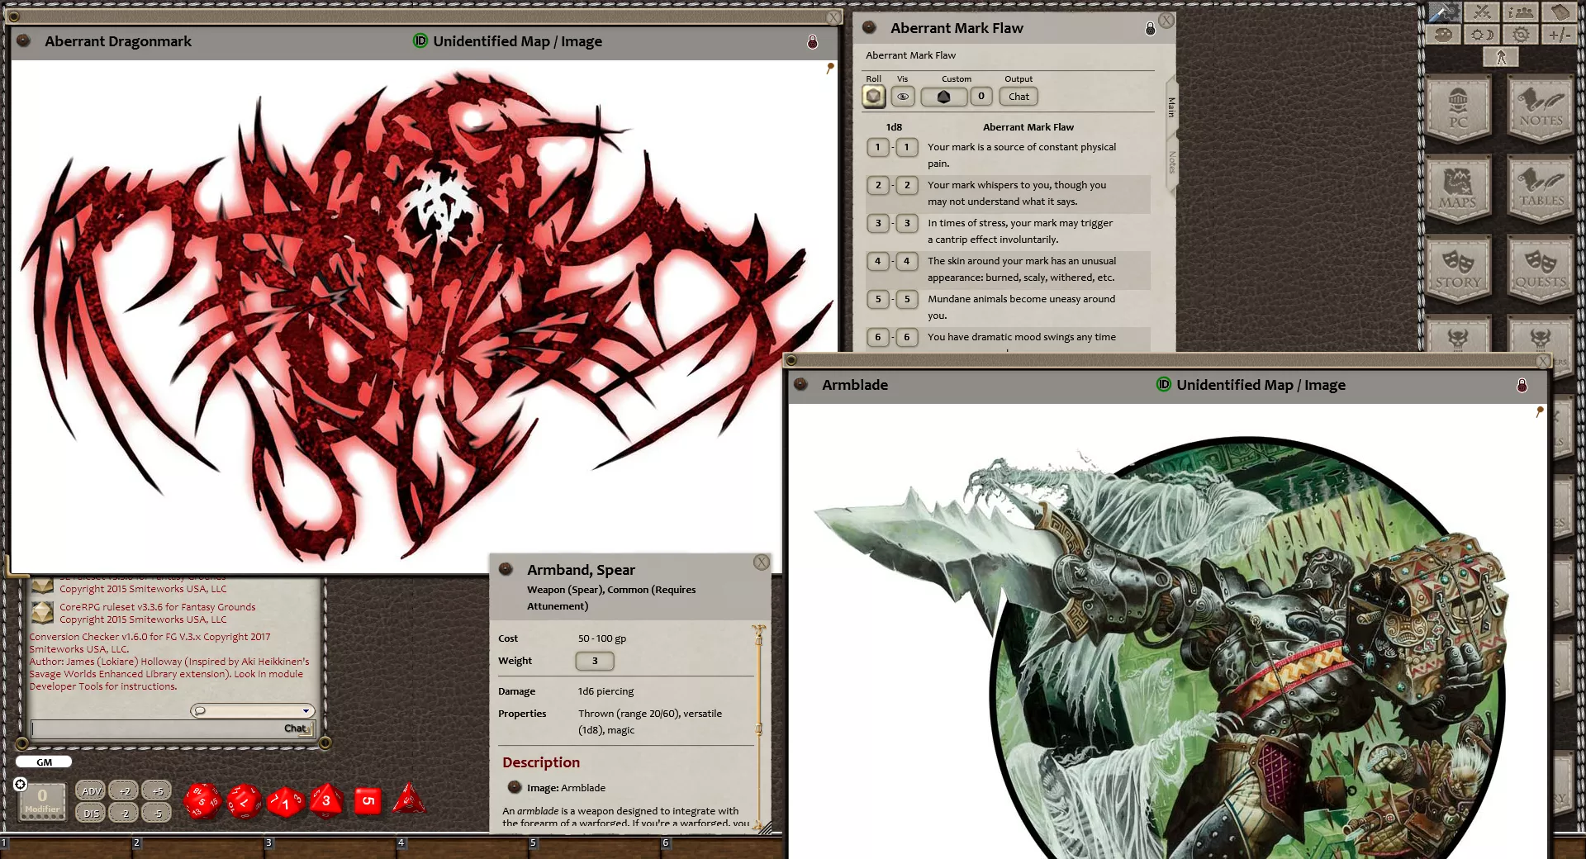Click the Roll die icon in Aberrant Mark Flaw
This screenshot has width=1586, height=859.
pyautogui.click(x=874, y=97)
